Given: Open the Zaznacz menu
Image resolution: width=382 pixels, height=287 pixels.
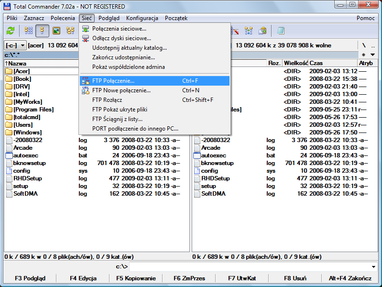Looking at the screenshot, I should pos(34,18).
